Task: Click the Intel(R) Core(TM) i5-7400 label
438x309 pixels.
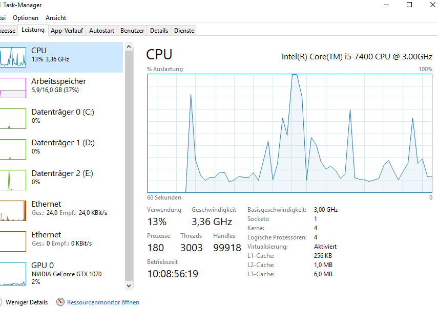Action: pos(357,57)
